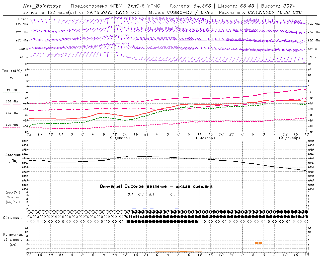Click the 700 гПа temperature legend entry
321x257 pixels.
click(12, 113)
